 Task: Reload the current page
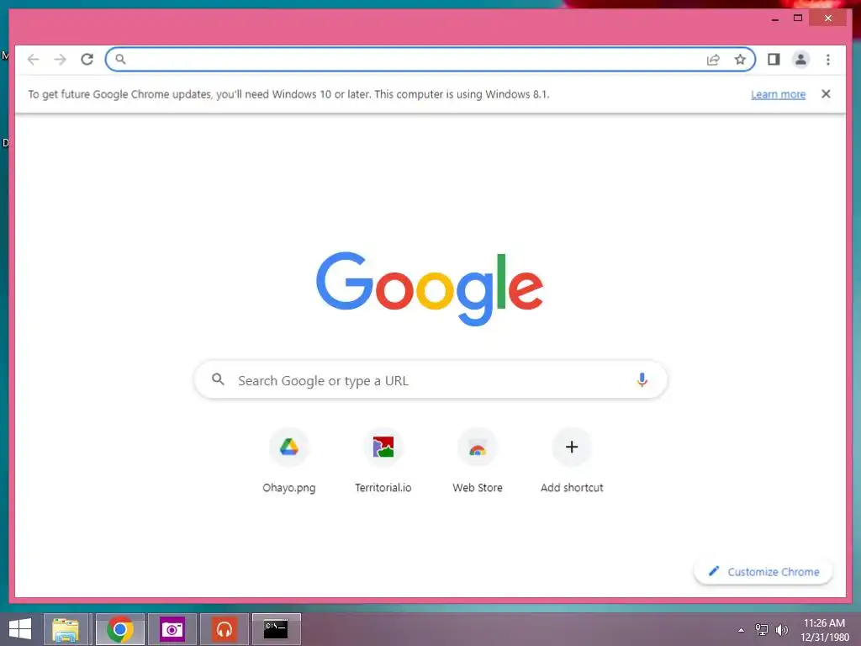click(87, 60)
